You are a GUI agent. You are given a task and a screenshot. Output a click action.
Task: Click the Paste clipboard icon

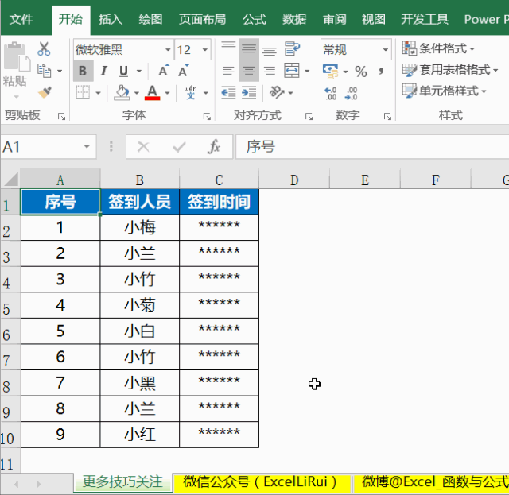(17, 57)
